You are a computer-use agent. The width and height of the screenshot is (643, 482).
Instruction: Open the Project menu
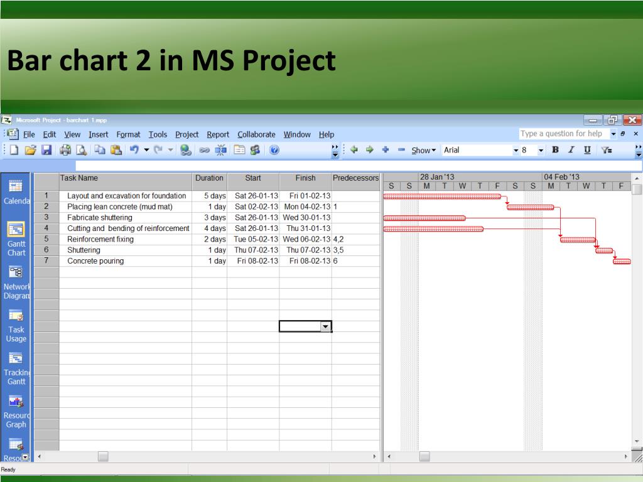tap(187, 134)
